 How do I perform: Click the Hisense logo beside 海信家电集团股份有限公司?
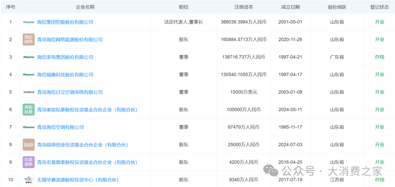tap(29, 57)
